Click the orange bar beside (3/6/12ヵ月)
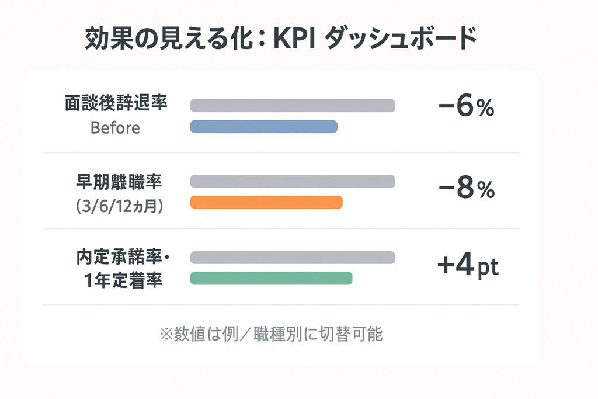This screenshot has width=598, height=399. coord(266,202)
